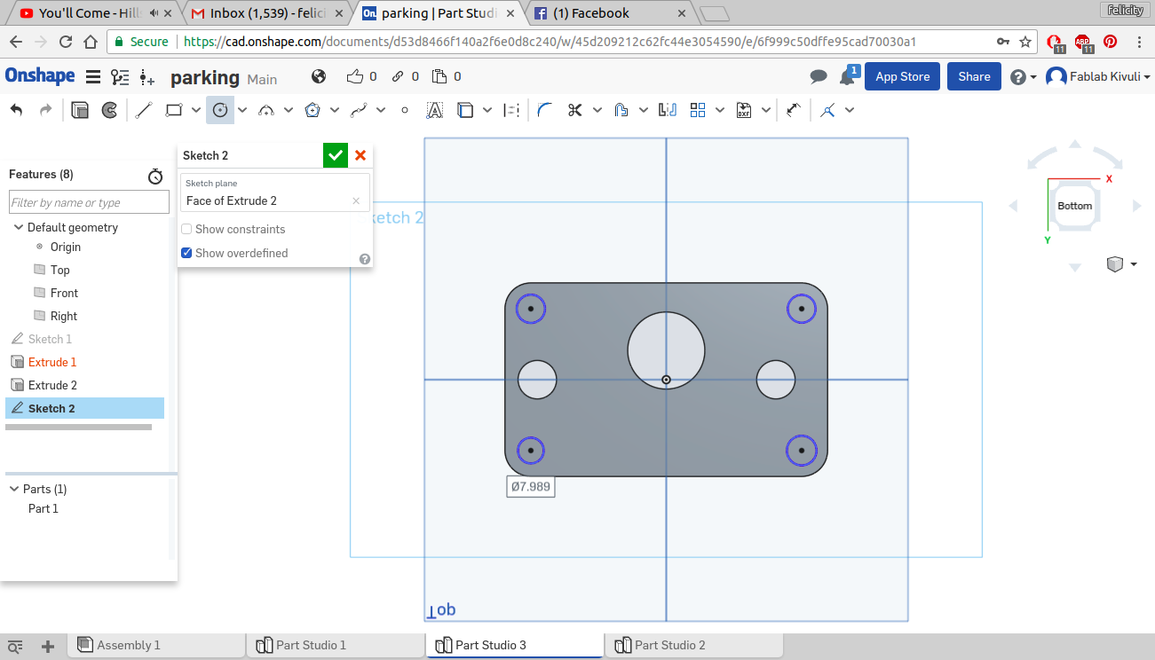The width and height of the screenshot is (1155, 660).
Task: Open the App Store button
Action: point(902,76)
